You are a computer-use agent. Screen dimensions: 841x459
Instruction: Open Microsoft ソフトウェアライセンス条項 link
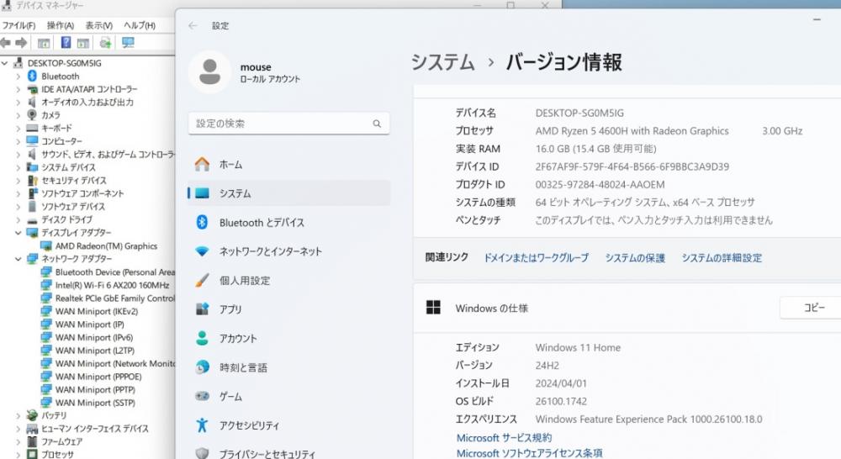click(529, 453)
